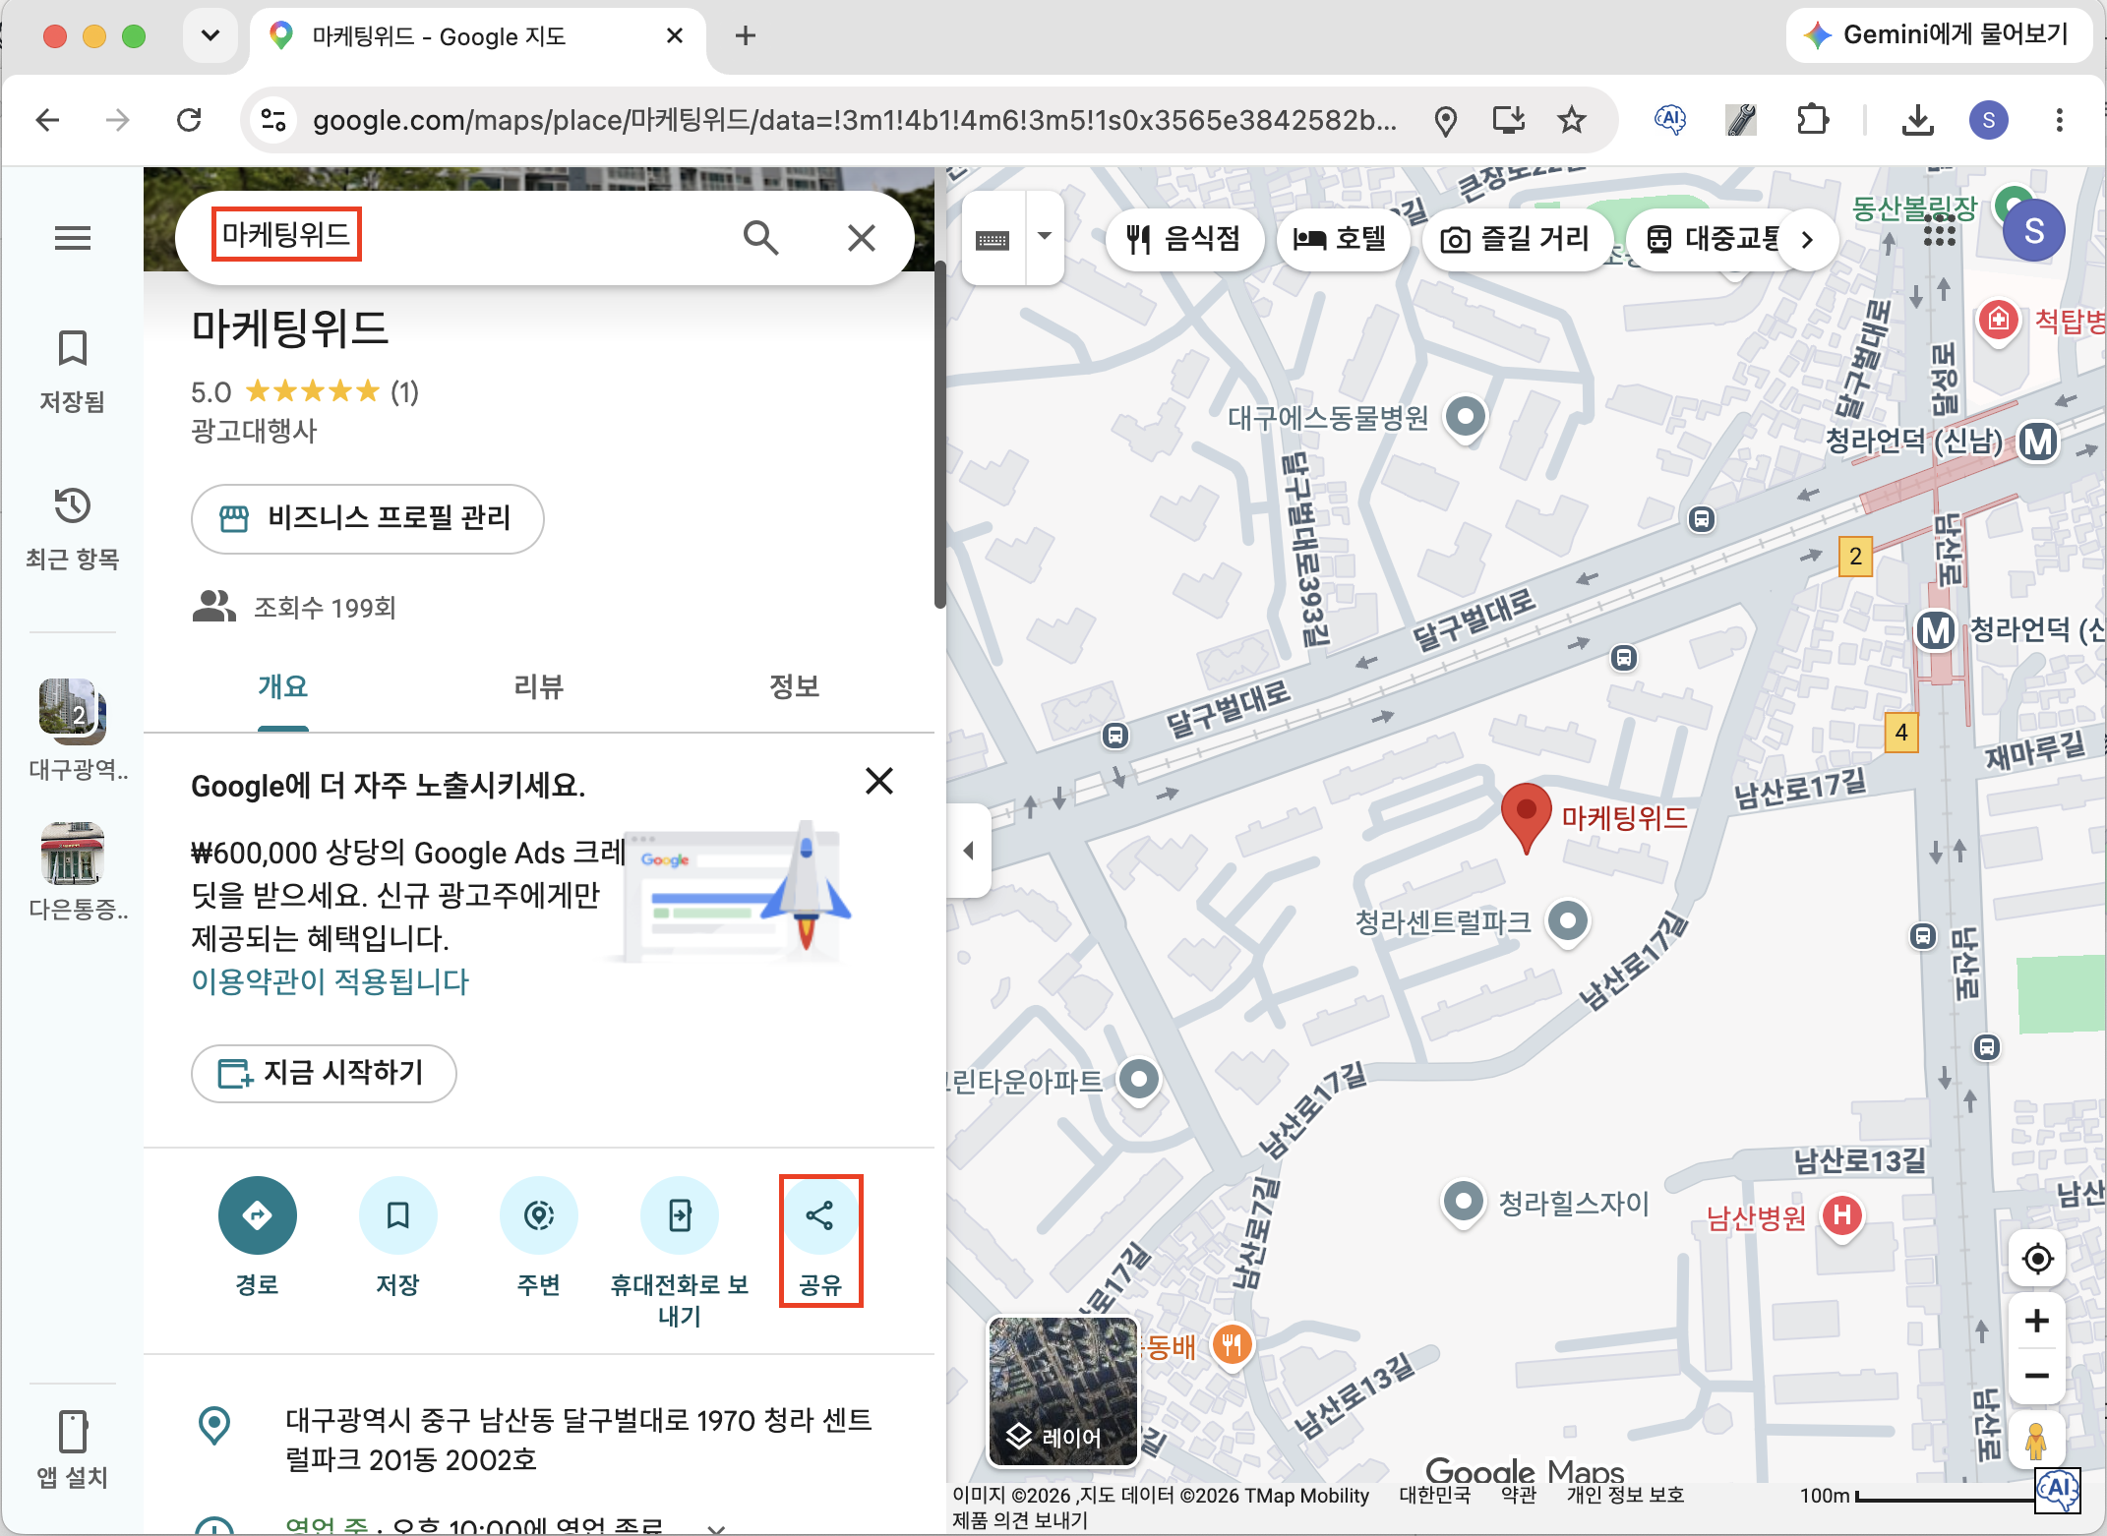
Task: Click the 주변 nearby icon
Action: coord(538,1215)
